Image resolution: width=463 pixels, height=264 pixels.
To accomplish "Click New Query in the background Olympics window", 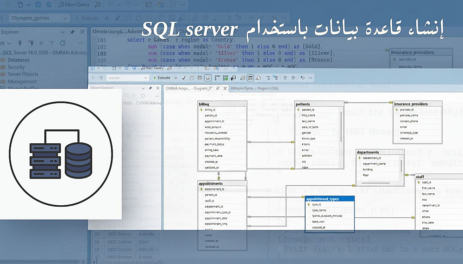I will tap(74, 5).
